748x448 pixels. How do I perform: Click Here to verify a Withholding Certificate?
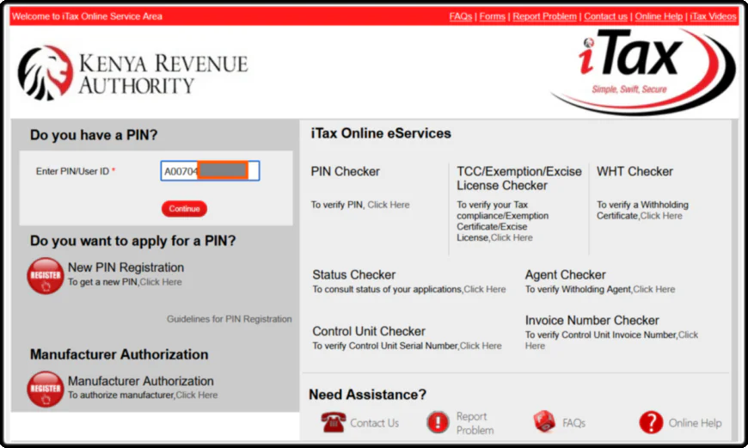(661, 216)
